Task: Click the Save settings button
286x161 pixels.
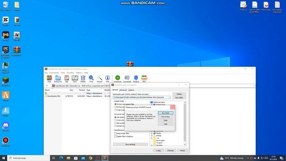Action: point(130,144)
